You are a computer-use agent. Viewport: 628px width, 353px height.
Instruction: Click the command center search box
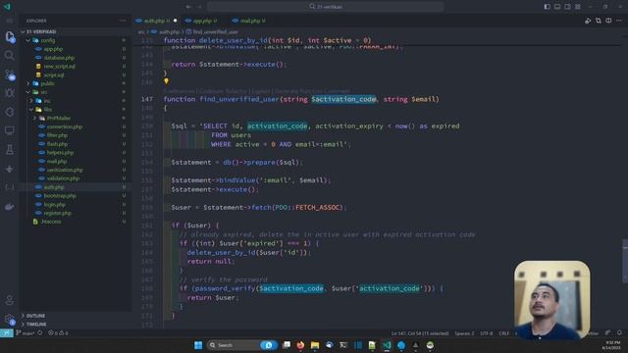(x=325, y=7)
